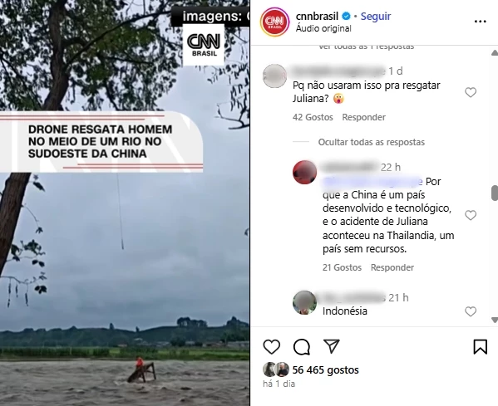Image resolution: width=498 pixels, height=406 pixels.
Task: Open the three-dots more options menu
Action: click(x=481, y=22)
